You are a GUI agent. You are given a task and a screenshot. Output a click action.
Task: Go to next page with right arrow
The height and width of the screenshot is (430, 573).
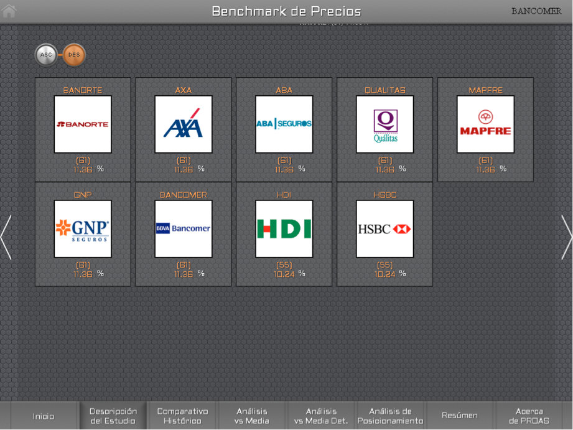click(566, 237)
